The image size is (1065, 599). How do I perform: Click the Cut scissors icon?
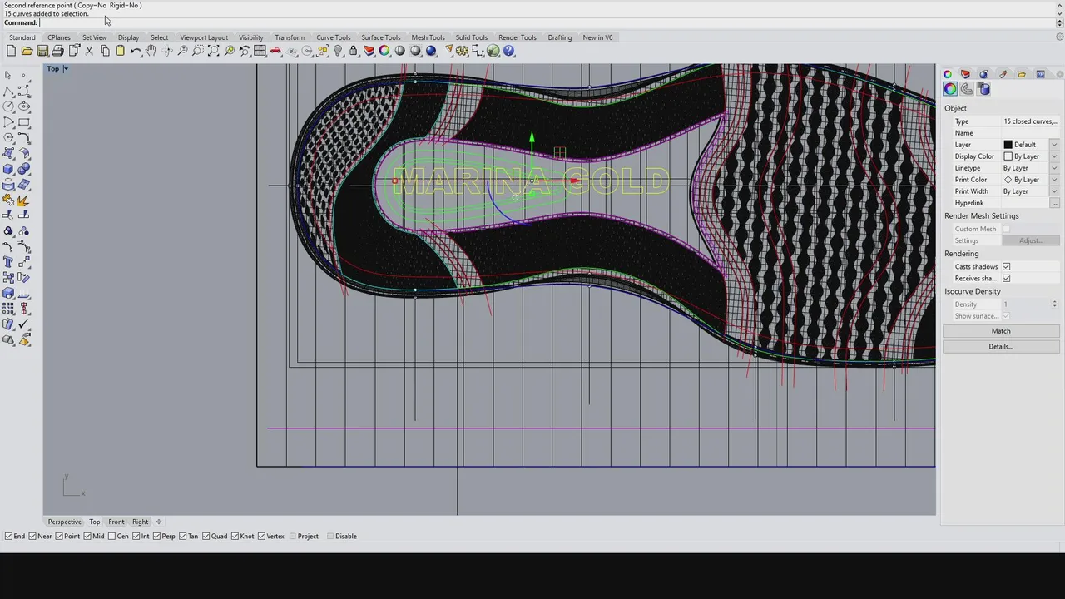pyautogui.click(x=89, y=52)
